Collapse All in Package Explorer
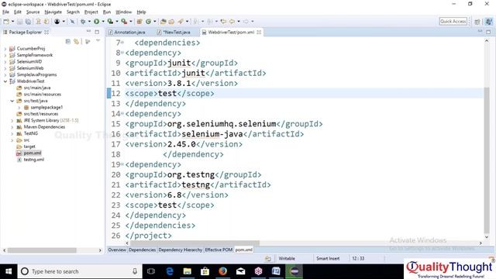The width and height of the screenshot is (496, 279). tap(67, 41)
